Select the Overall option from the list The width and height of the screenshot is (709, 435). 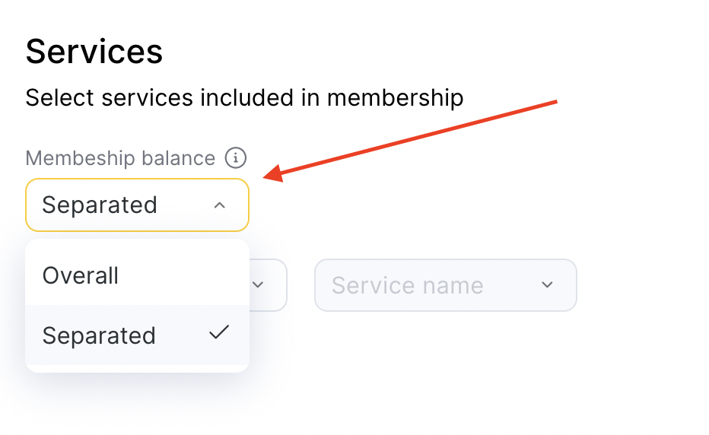(81, 275)
